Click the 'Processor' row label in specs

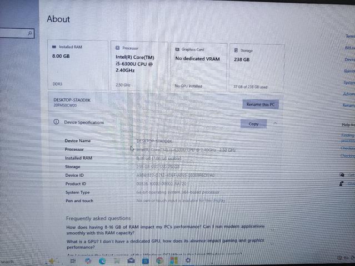coord(74,149)
